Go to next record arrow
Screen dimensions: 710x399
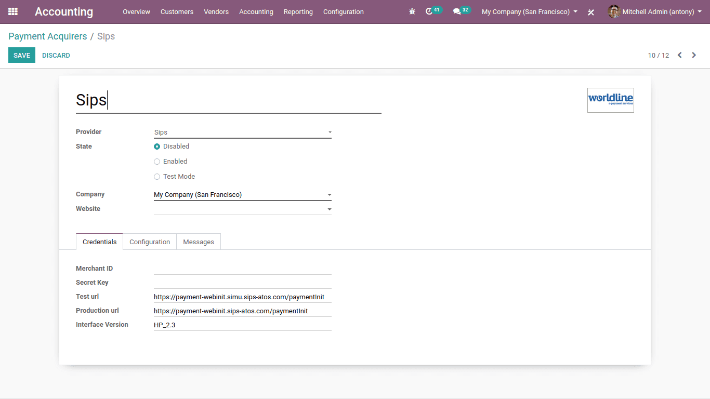tap(694, 55)
